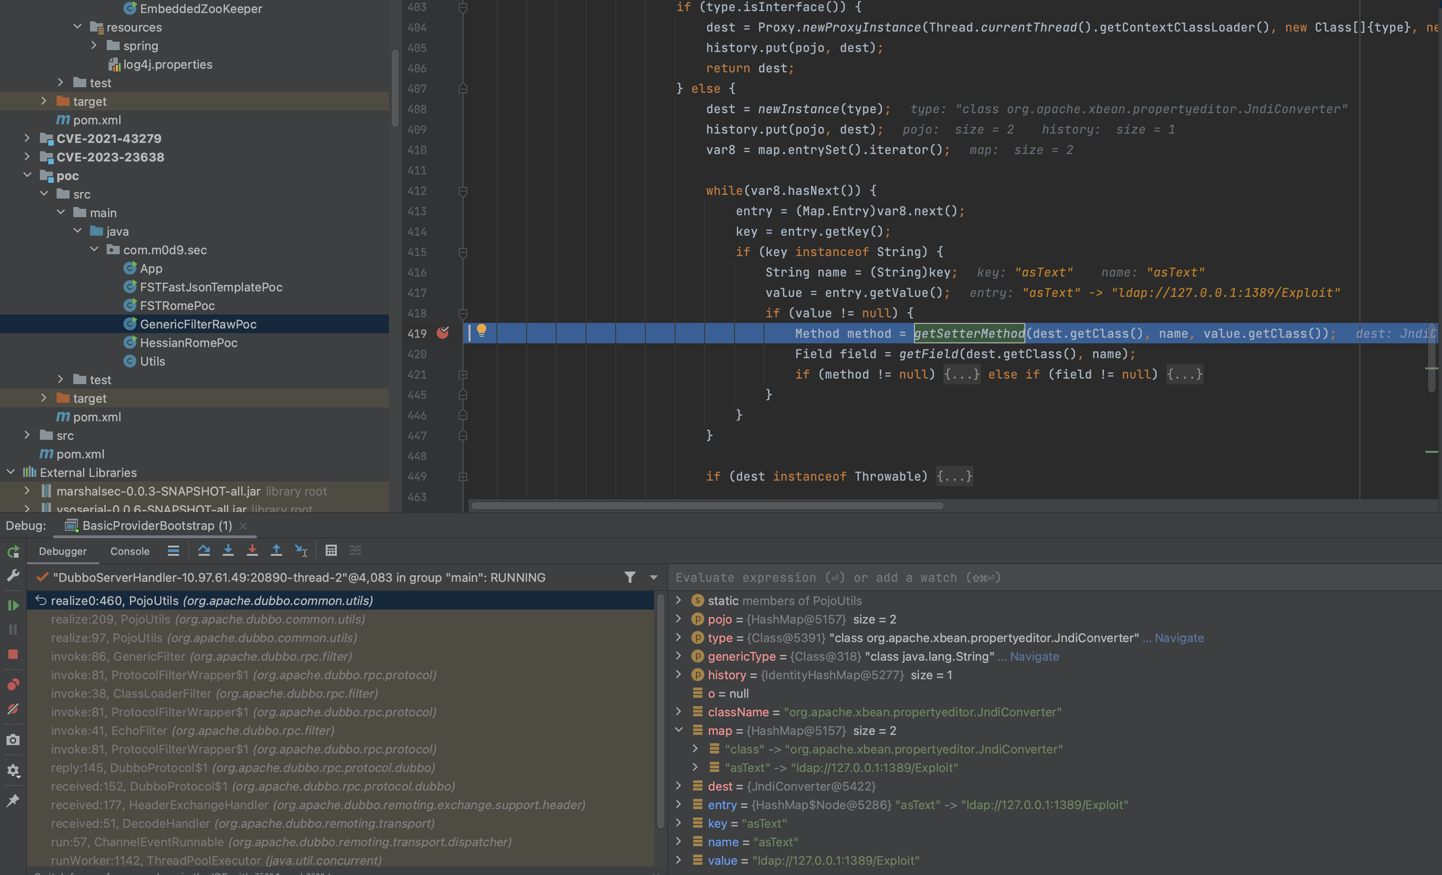
Task: Click Navigate link next to type variable
Action: tap(1178, 638)
